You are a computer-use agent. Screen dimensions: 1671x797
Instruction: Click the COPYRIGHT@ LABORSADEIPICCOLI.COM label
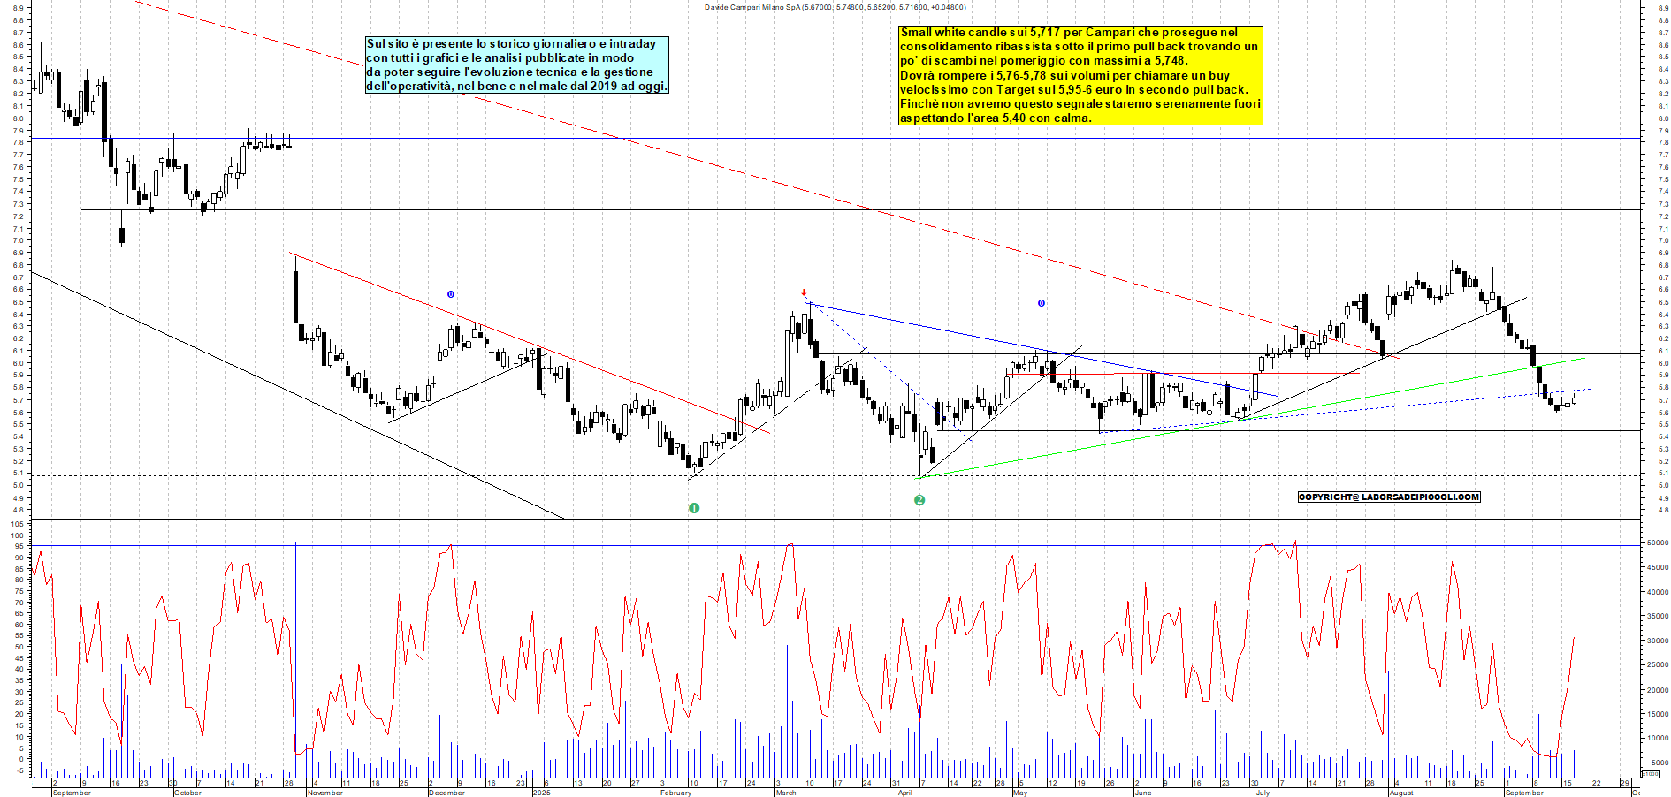(x=1389, y=497)
